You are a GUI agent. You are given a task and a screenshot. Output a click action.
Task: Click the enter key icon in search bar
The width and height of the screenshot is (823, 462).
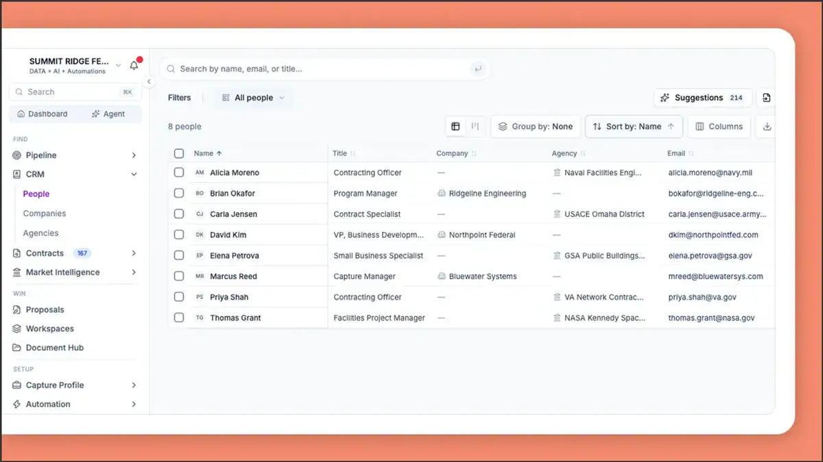tap(478, 68)
